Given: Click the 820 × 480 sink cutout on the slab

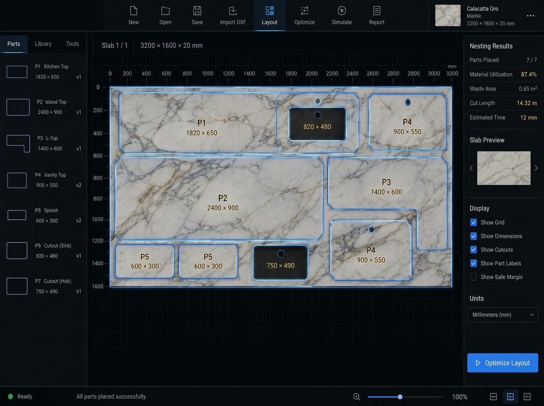Looking at the screenshot, I should (x=317, y=124).
